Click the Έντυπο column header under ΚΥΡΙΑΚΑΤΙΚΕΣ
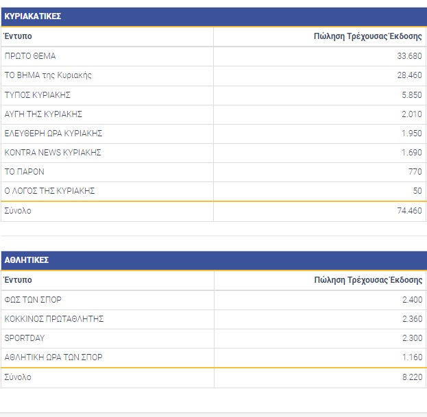Image resolution: width=427 pixels, height=417 pixels. point(18,36)
